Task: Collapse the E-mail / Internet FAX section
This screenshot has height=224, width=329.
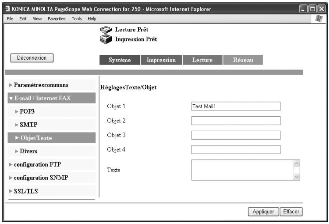Action: coord(51,98)
